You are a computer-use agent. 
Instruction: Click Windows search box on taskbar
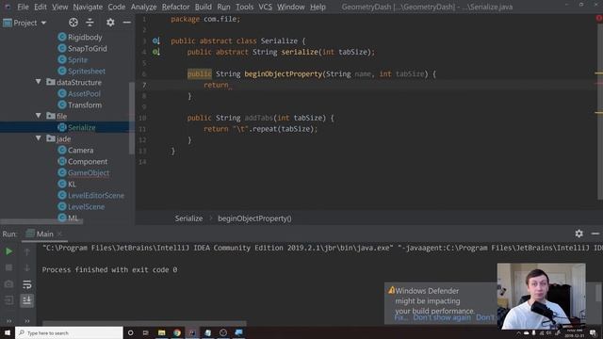[x=69, y=332]
